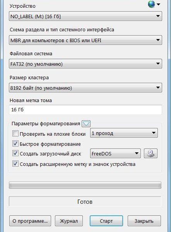Open the cluster size 8192 байт dropdown

point(85,88)
